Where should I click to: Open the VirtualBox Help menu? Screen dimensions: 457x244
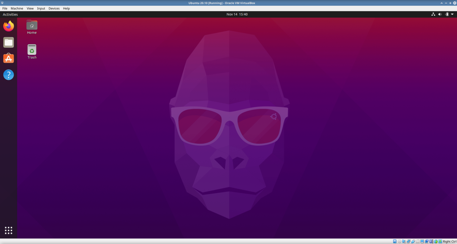[66, 8]
